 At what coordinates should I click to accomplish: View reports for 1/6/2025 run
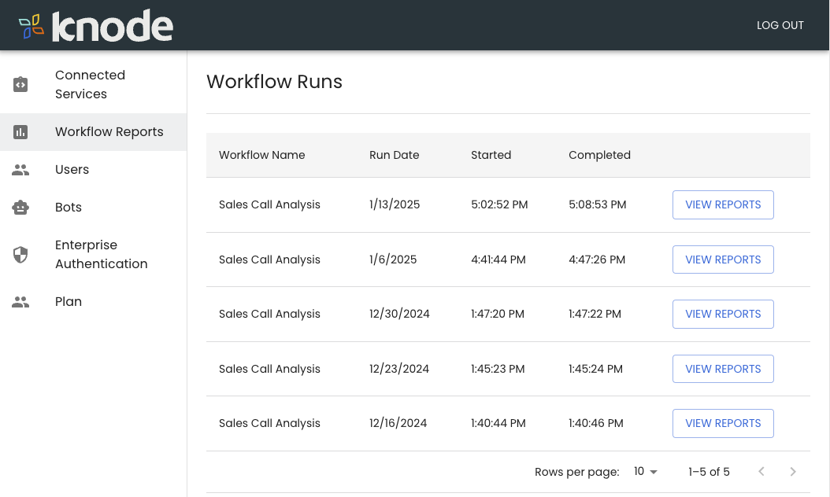tap(723, 260)
